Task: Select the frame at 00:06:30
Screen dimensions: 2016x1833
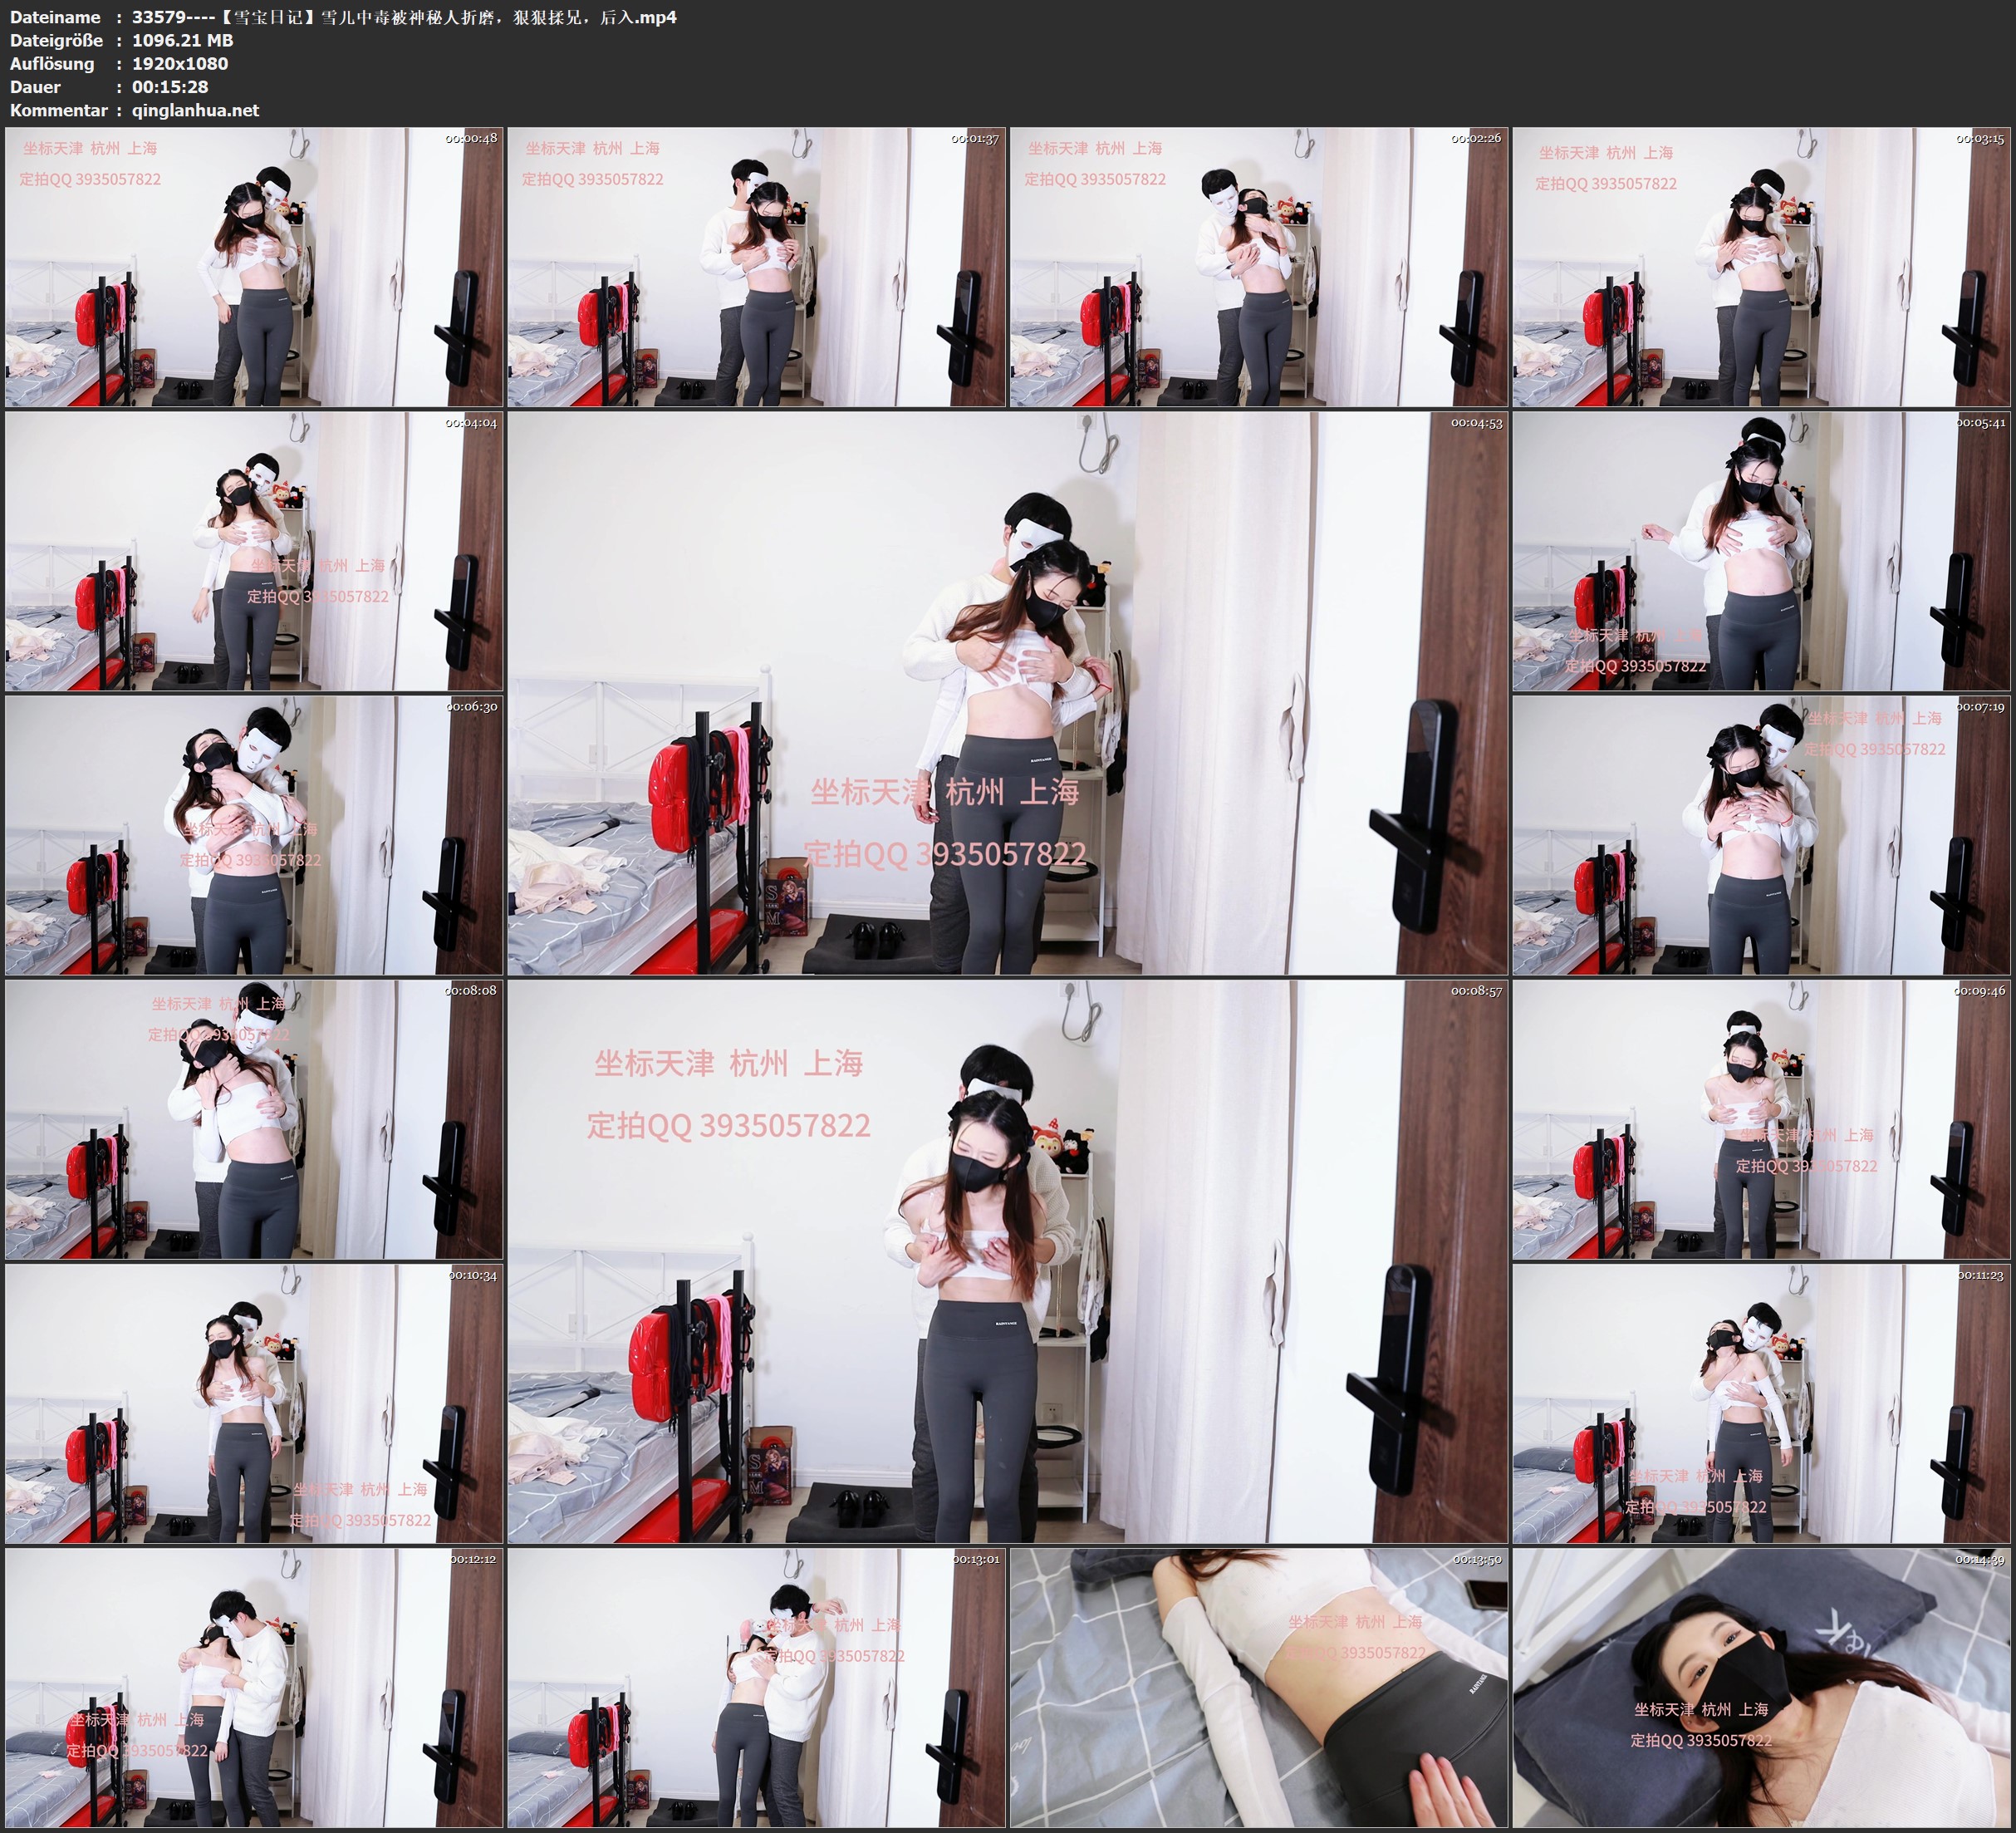Action: [x=254, y=834]
